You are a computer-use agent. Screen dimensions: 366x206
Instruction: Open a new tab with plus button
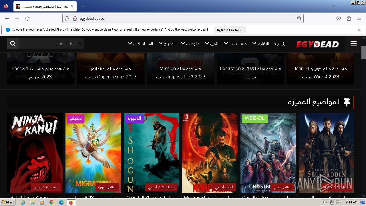coord(83,6)
